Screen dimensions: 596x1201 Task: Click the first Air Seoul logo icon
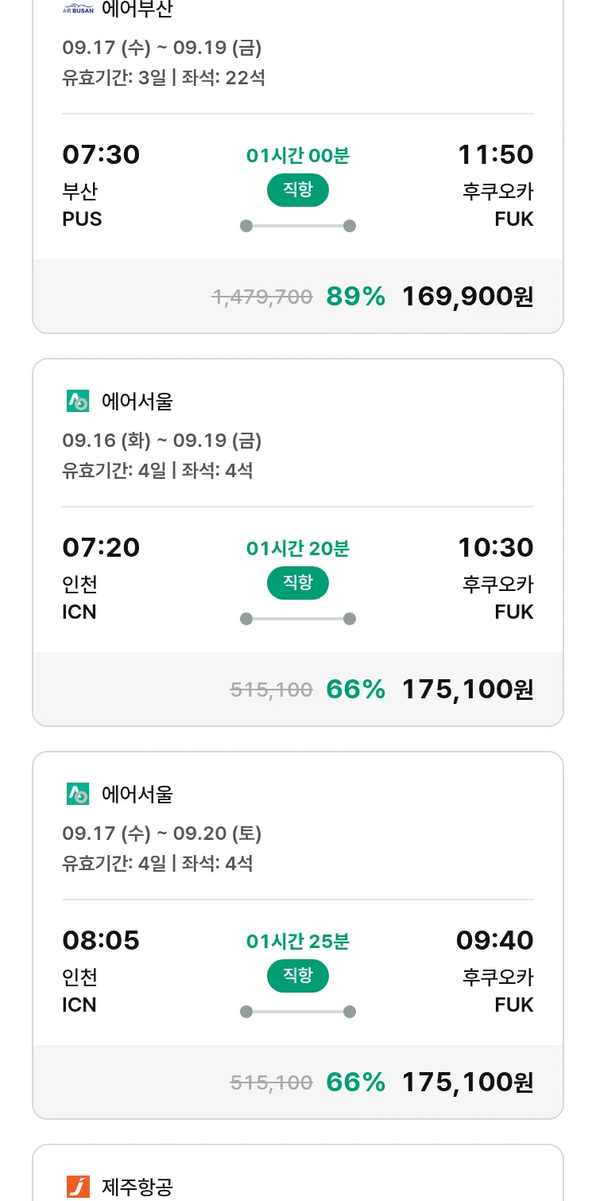click(x=78, y=401)
